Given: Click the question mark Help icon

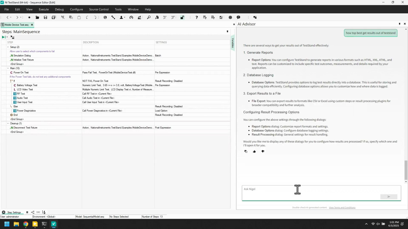Looking at the screenshot, I should click(197, 17).
